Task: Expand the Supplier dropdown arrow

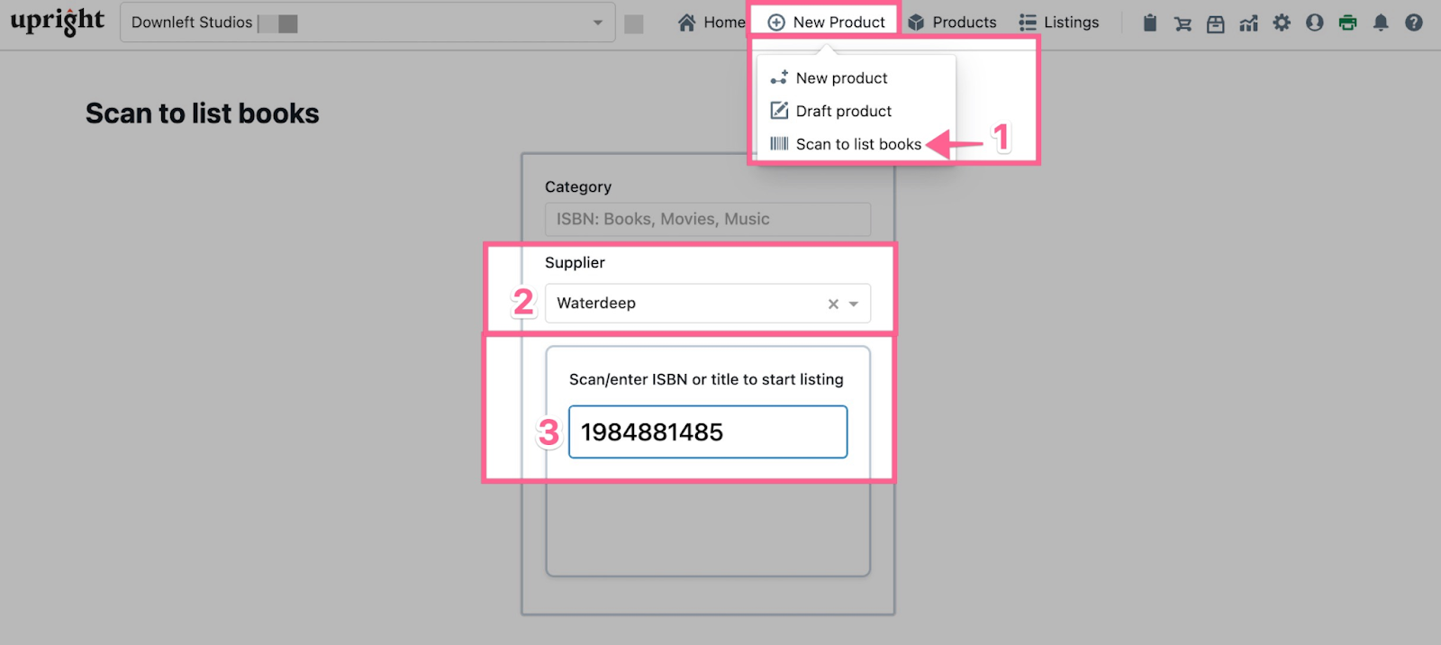Action: pyautogui.click(x=854, y=304)
